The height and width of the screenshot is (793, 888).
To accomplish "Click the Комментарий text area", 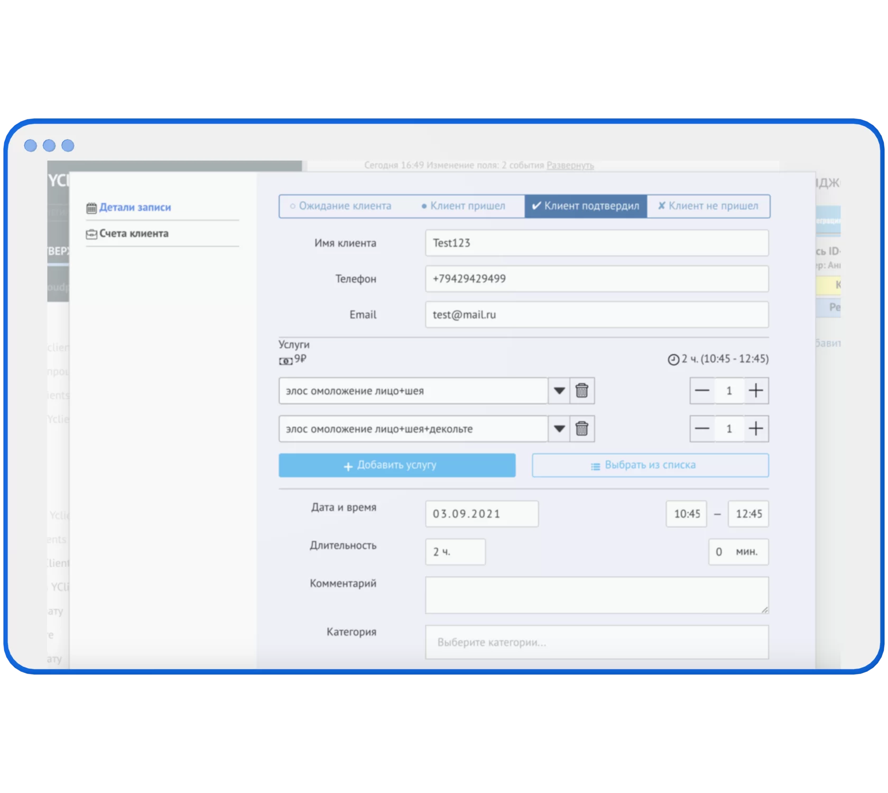I will pyautogui.click(x=597, y=595).
